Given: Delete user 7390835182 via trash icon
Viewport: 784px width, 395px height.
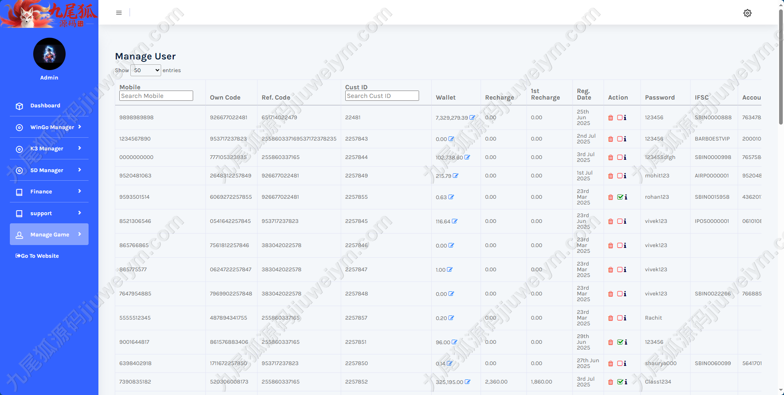Looking at the screenshot, I should pyautogui.click(x=611, y=382).
